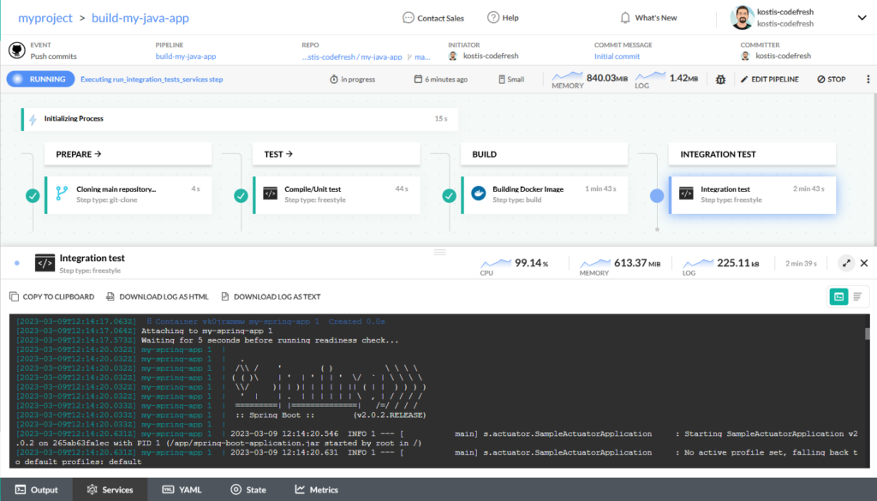The width and height of the screenshot is (877, 501).
Task: Click EDIT PIPELINE button
Action: click(770, 80)
